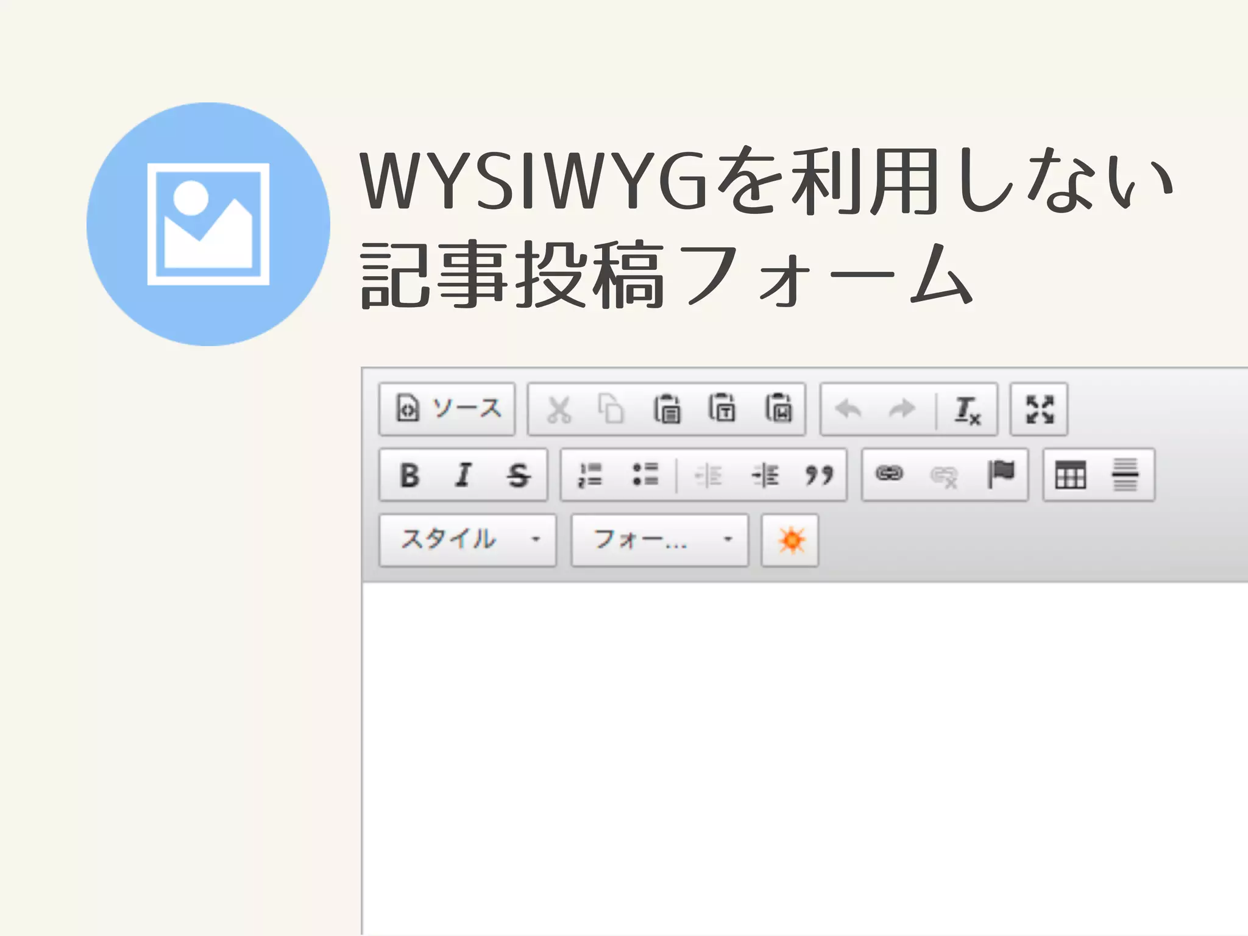
Task: Open the フォー... format dropdown
Action: point(659,541)
